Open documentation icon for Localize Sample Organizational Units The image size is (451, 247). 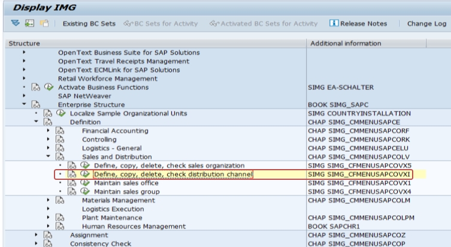coord(48,113)
